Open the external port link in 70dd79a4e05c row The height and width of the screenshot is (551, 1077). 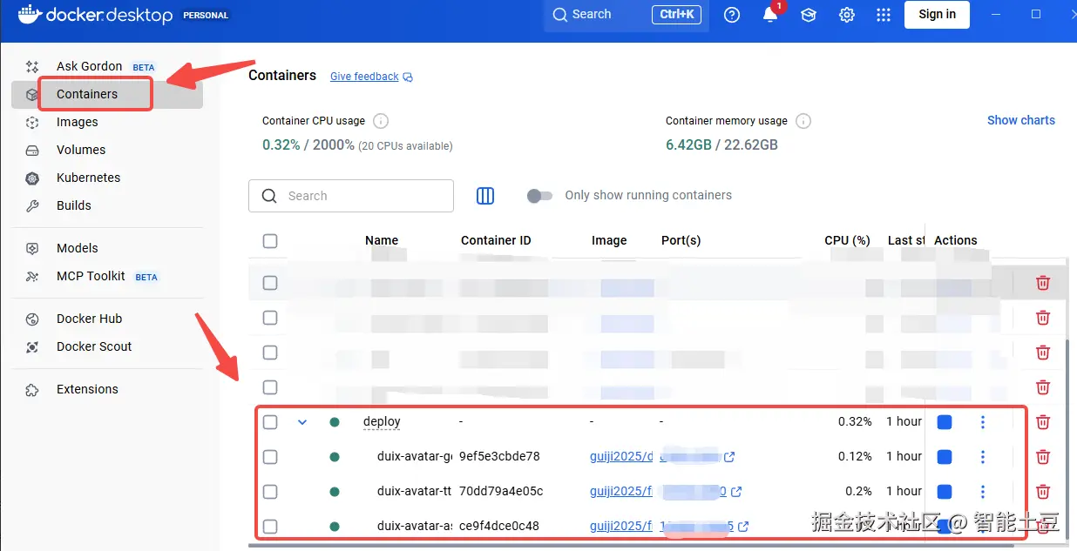click(736, 492)
